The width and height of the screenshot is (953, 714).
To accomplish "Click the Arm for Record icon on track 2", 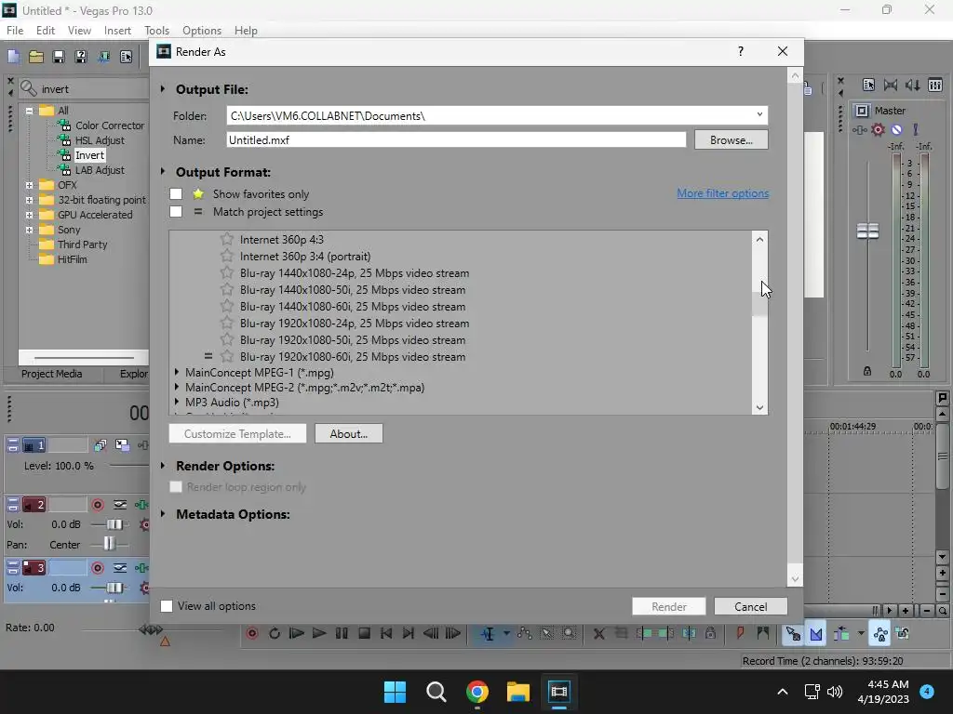I will click(x=97, y=505).
